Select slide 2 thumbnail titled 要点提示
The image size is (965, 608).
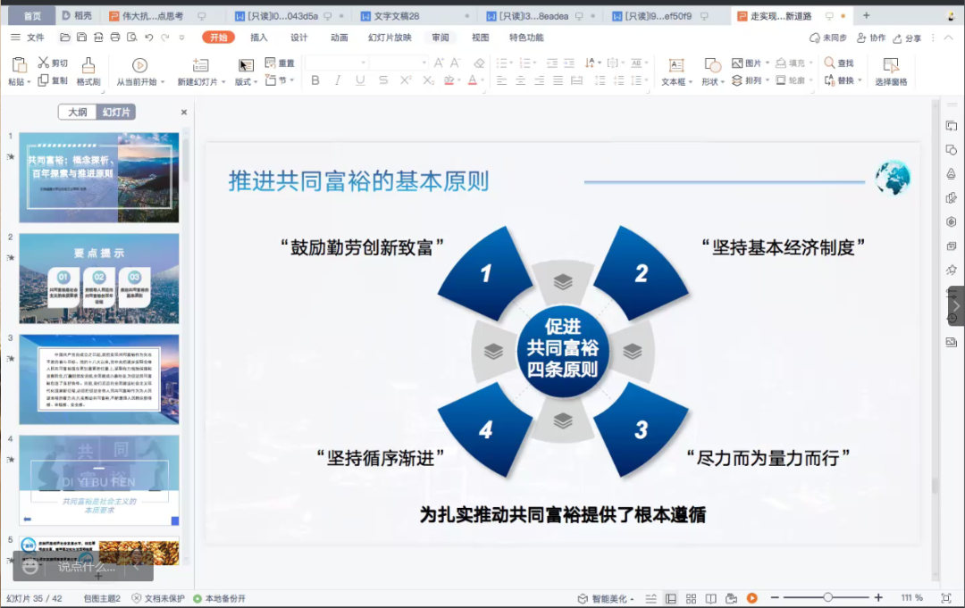coord(98,279)
